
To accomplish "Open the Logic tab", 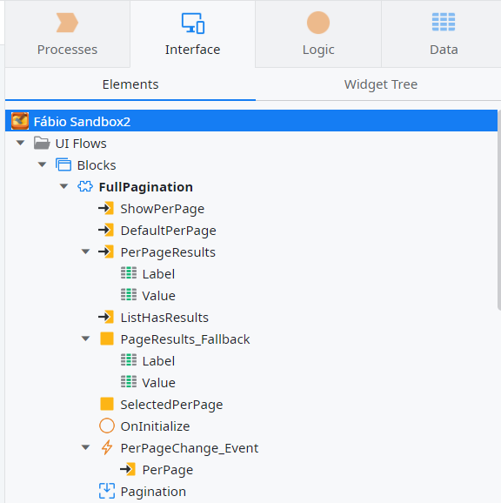I will click(318, 34).
